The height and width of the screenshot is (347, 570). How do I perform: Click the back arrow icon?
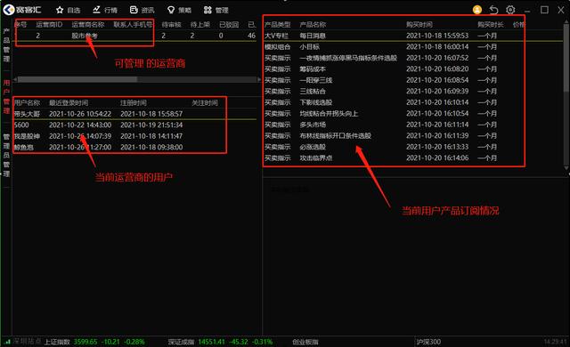tap(493, 10)
